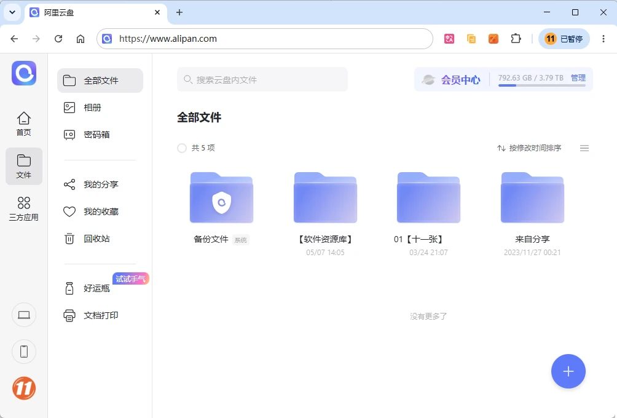This screenshot has height=418, width=617.
Task: Open the tab search dropdown arrow
Action: [x=12, y=12]
